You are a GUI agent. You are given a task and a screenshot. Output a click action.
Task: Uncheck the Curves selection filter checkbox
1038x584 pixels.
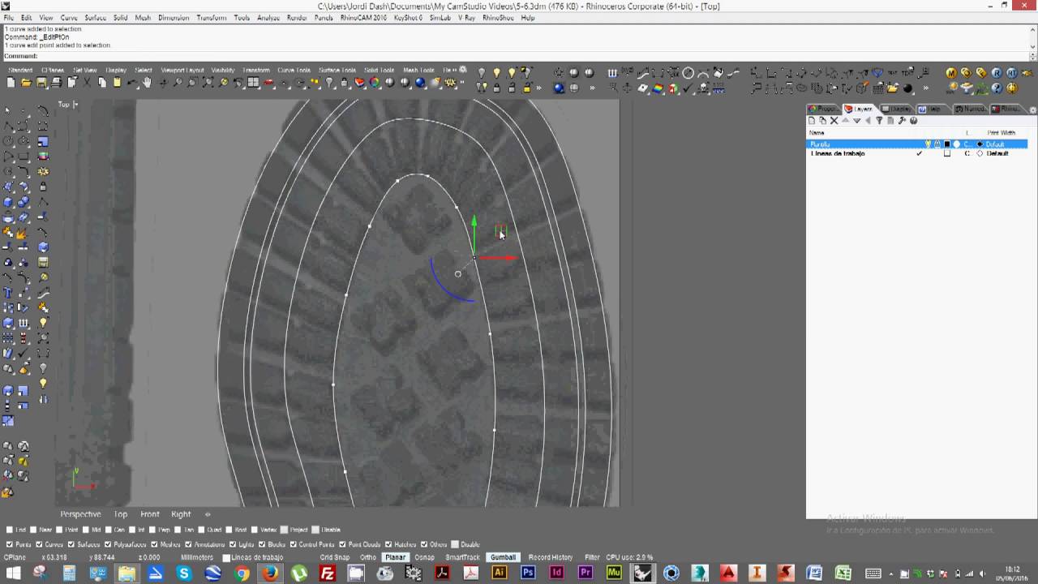coord(40,544)
